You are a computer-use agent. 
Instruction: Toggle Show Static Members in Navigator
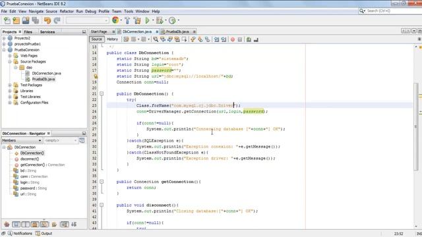tap(26, 224)
